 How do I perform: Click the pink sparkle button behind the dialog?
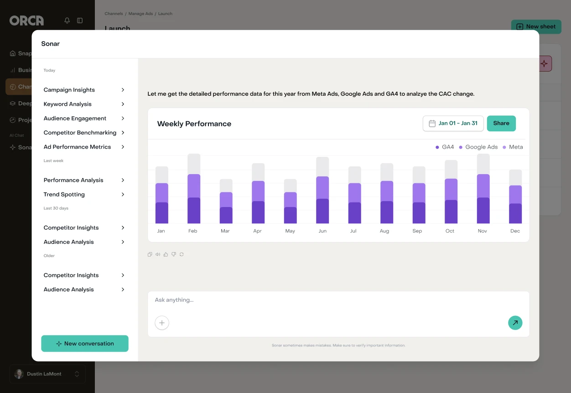545,64
